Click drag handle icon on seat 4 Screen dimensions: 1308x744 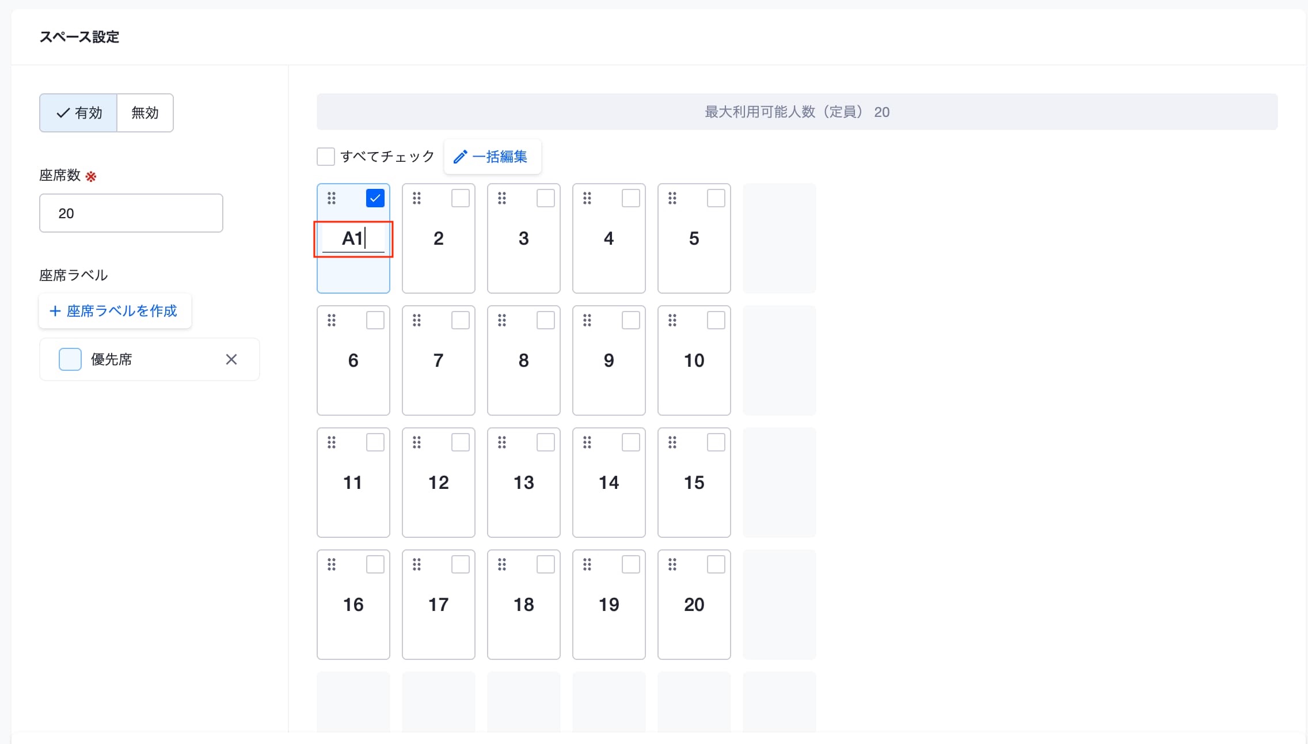pyautogui.click(x=587, y=199)
